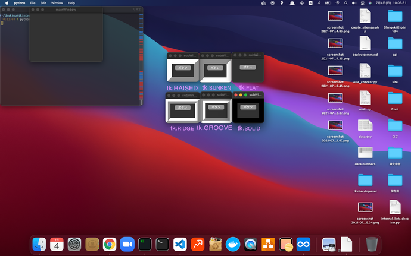Click ボタン in the tk.GROOVE subWindow
Viewport: 411px width, 256px height.
click(x=216, y=107)
